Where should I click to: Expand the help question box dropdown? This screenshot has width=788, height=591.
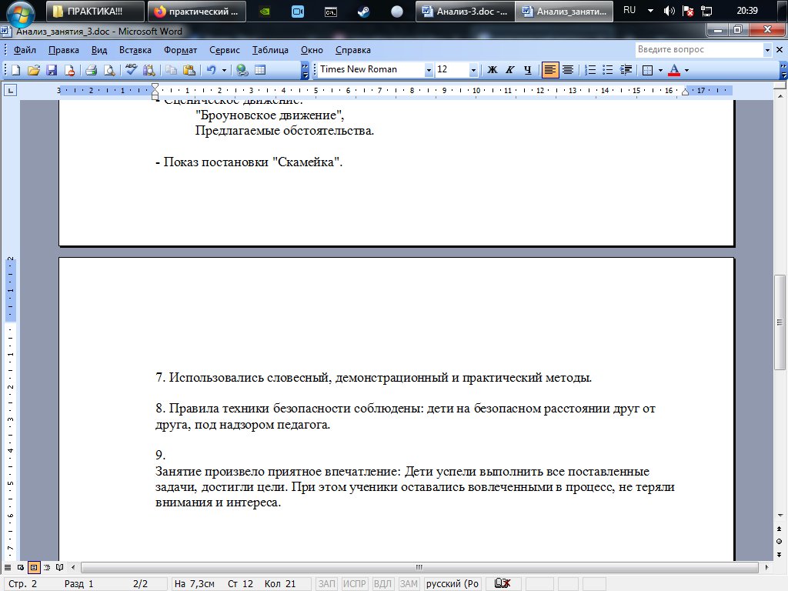[767, 50]
